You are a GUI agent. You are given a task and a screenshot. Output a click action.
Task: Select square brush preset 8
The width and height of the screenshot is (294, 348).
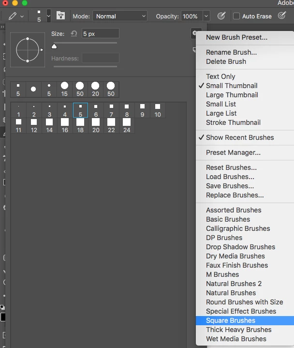(x=127, y=110)
